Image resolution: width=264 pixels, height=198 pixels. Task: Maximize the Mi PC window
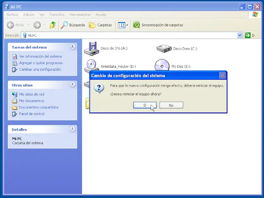[250, 7]
